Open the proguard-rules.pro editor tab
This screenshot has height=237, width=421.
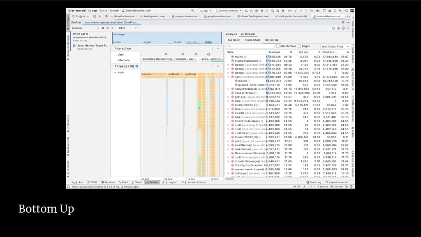click(186, 16)
